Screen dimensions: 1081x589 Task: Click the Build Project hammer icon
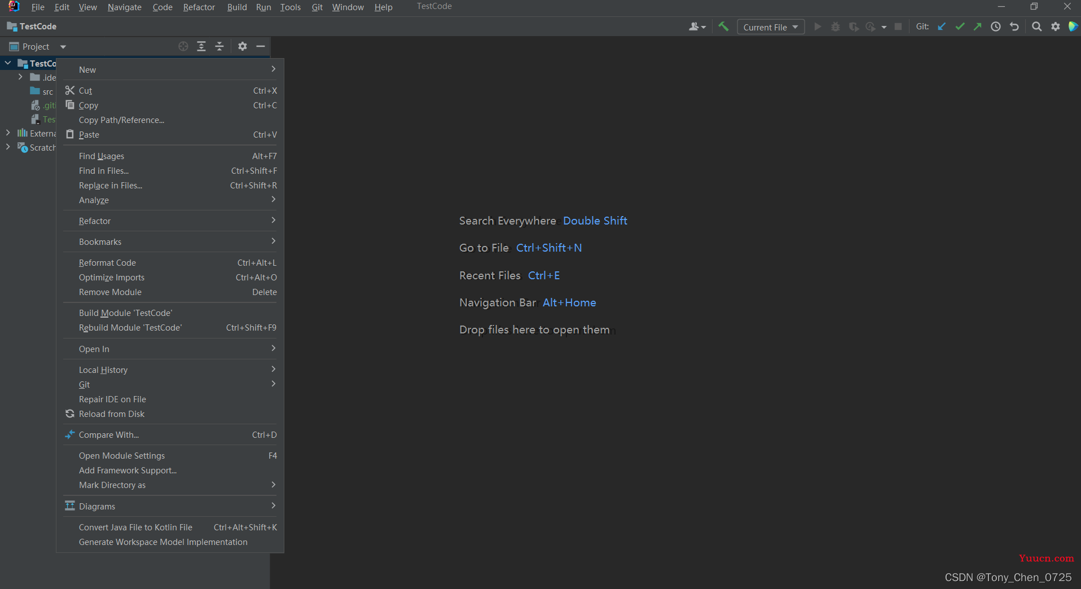point(723,27)
